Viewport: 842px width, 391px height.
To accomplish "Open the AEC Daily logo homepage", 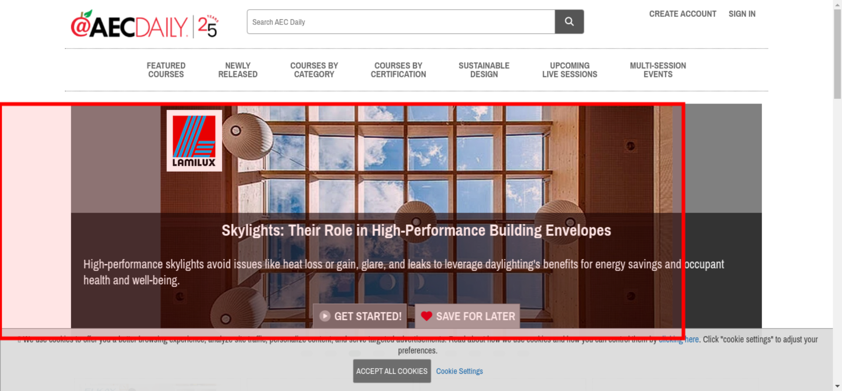I will pyautogui.click(x=144, y=24).
